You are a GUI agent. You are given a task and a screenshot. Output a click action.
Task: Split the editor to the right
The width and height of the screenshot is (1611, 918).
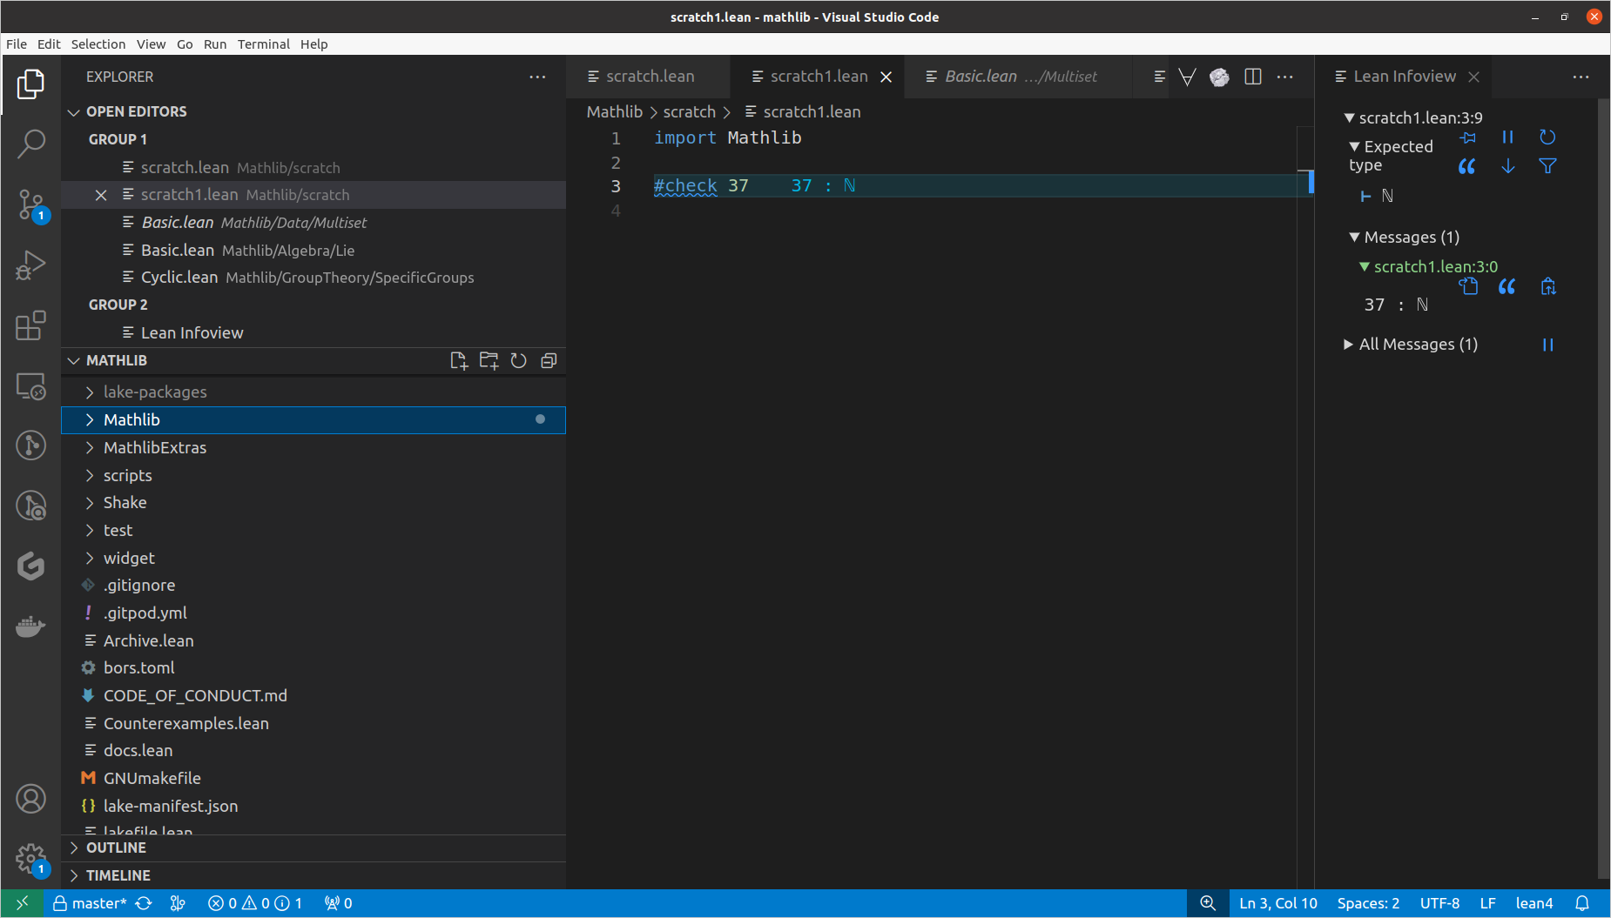pyautogui.click(x=1253, y=77)
